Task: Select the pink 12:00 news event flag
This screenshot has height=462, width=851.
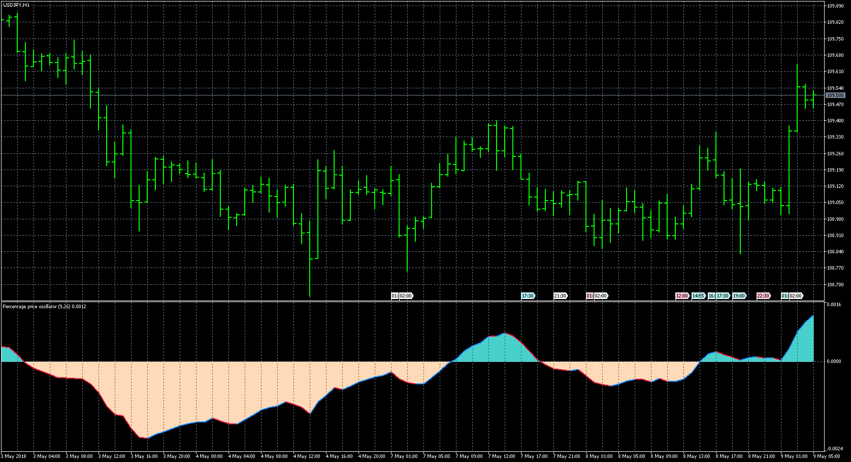Action: 681,296
